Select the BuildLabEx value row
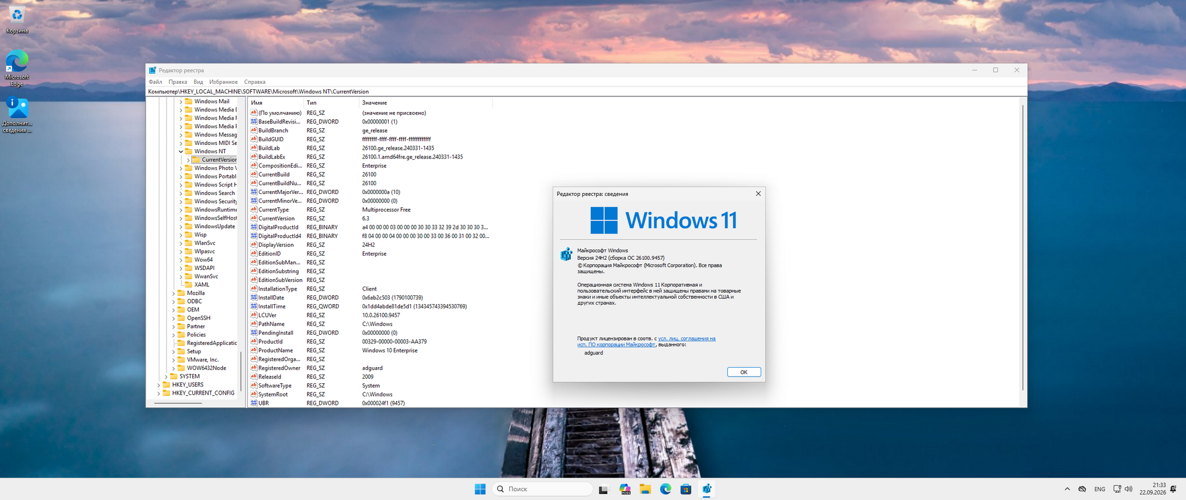This screenshot has width=1186, height=500. click(x=371, y=157)
